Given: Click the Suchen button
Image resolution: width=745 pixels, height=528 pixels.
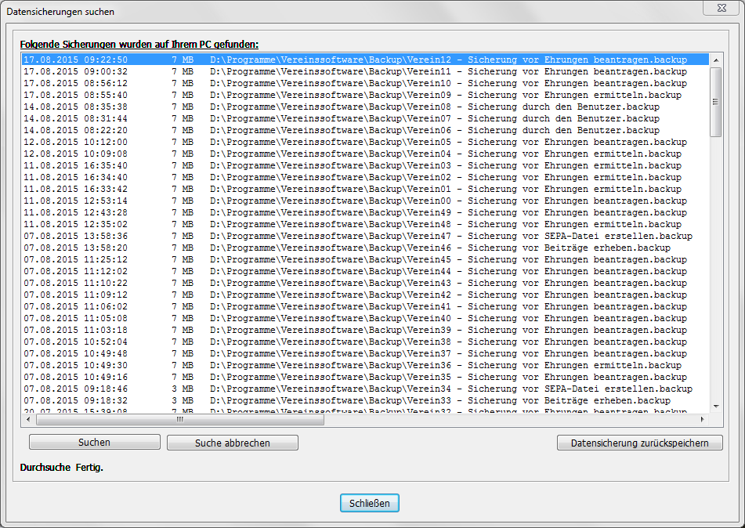Looking at the screenshot, I should (94, 443).
